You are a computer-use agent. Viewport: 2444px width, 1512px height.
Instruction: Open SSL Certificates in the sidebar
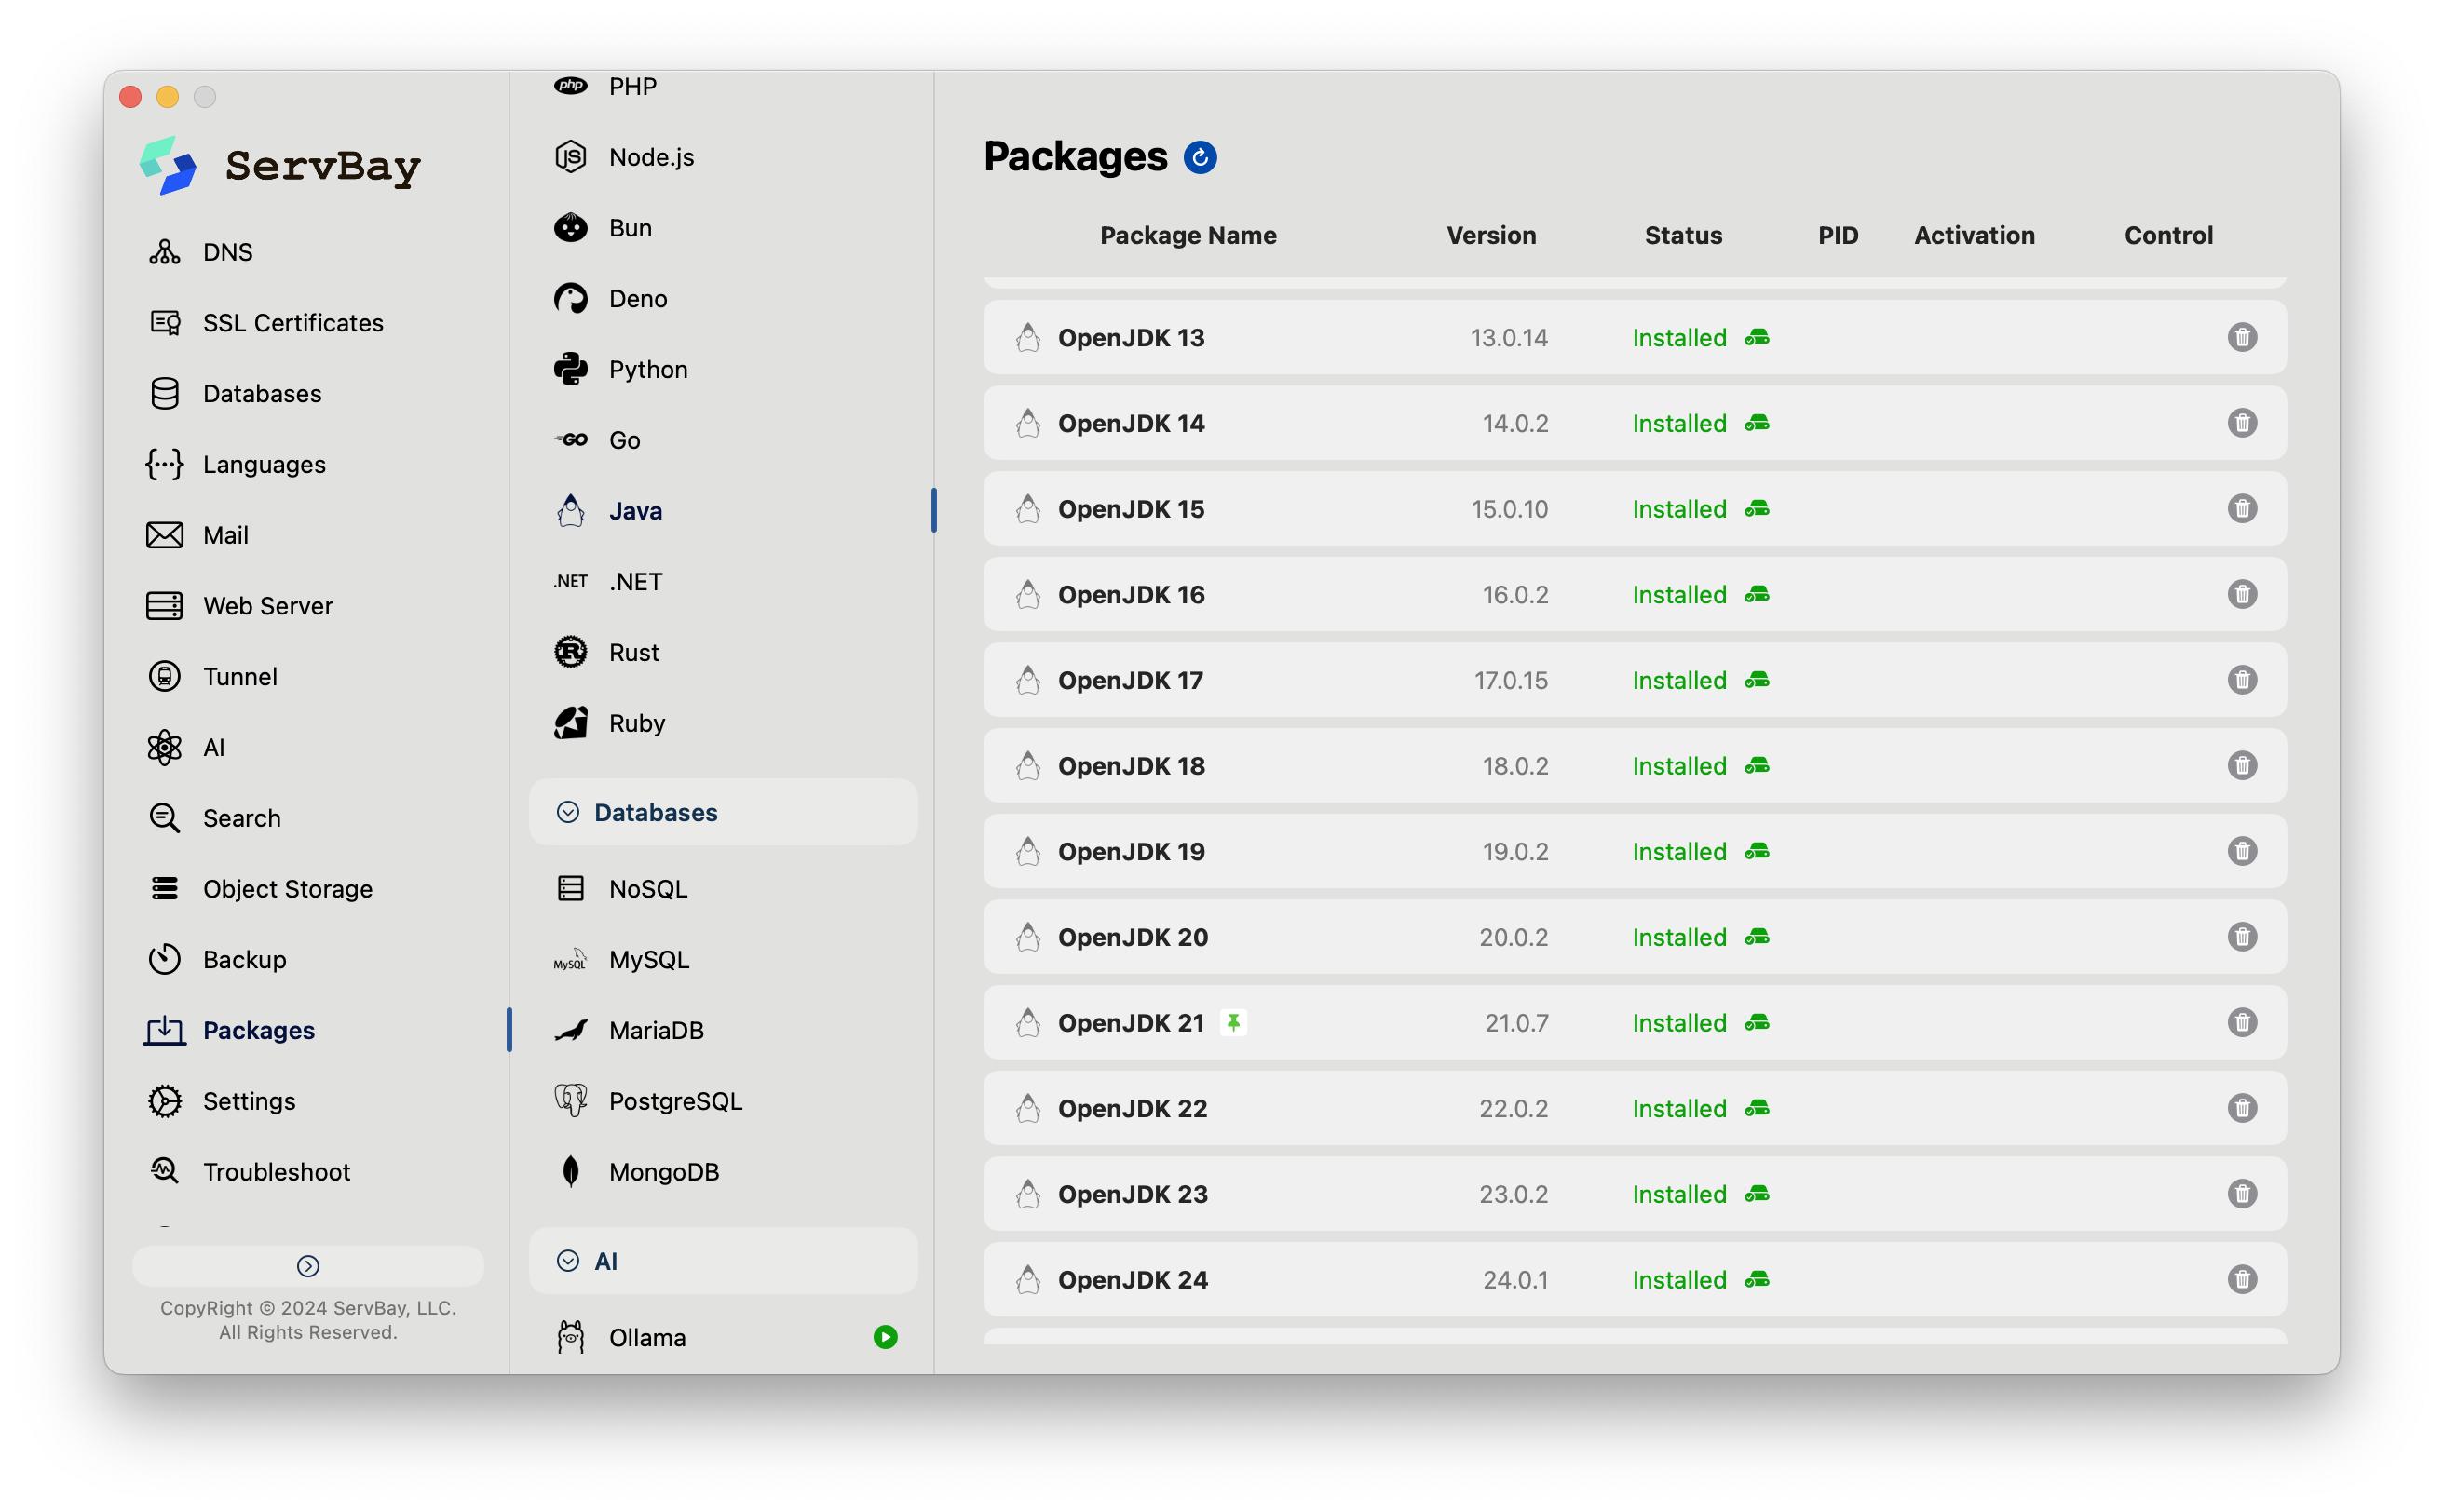pos(265,323)
